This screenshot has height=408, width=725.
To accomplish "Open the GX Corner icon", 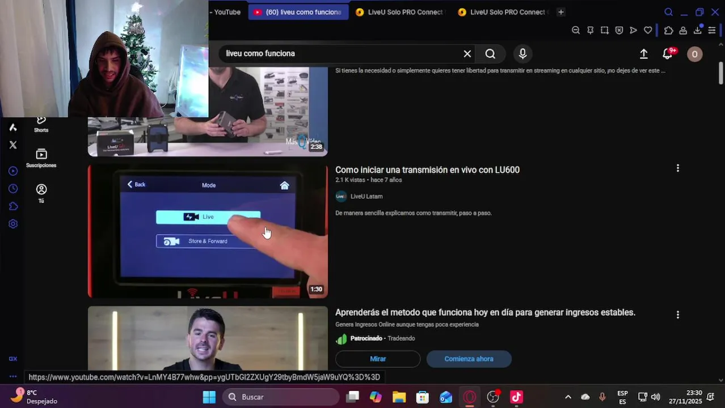I will (x=13, y=359).
